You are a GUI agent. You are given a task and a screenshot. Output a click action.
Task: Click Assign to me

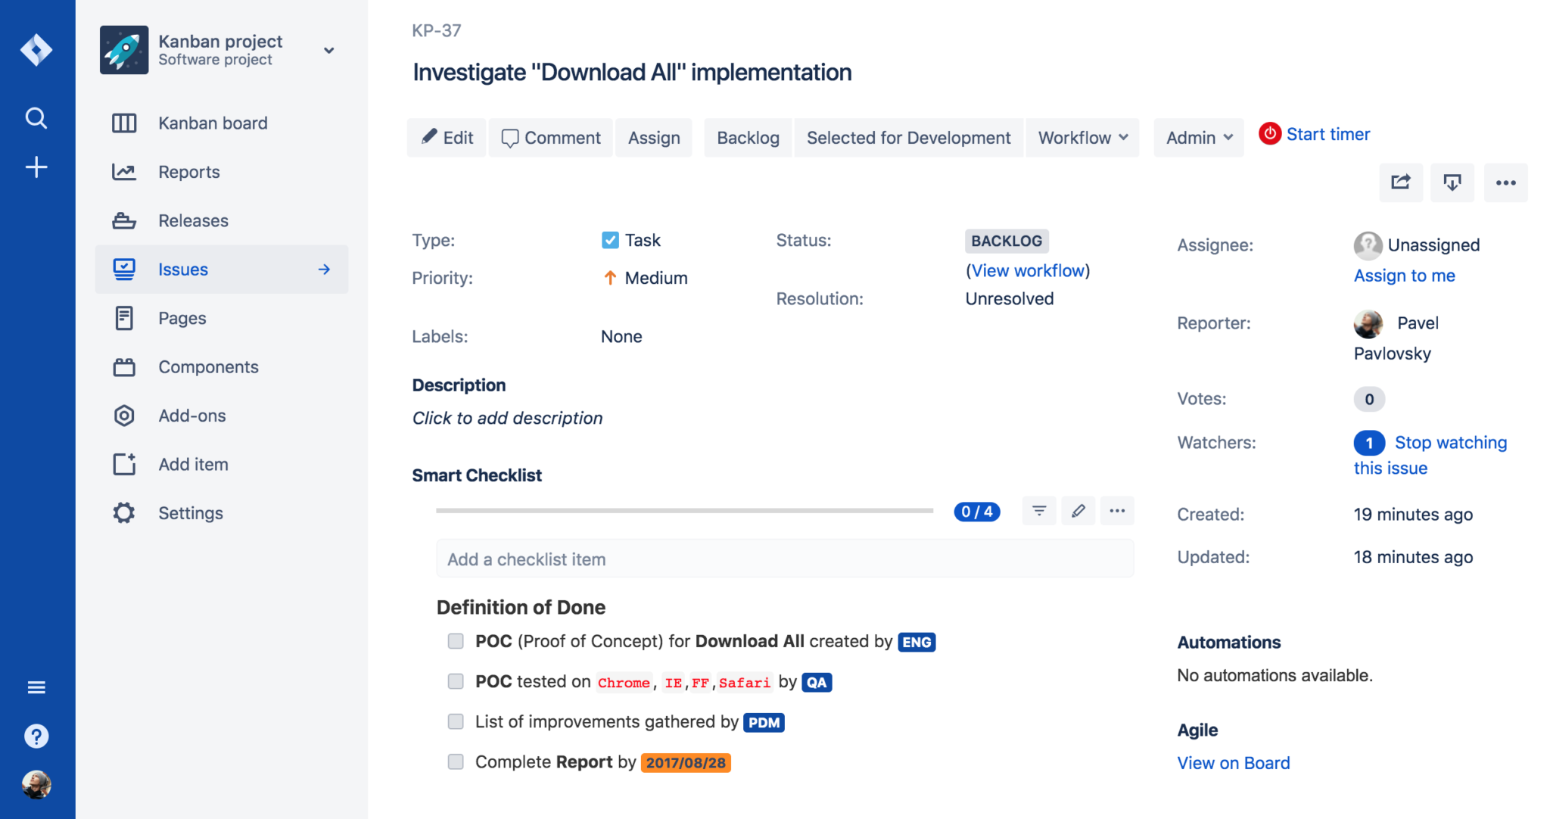pyautogui.click(x=1404, y=276)
